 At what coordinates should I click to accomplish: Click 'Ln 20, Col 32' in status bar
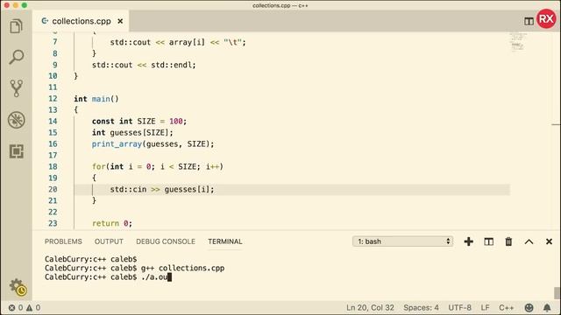(x=370, y=307)
